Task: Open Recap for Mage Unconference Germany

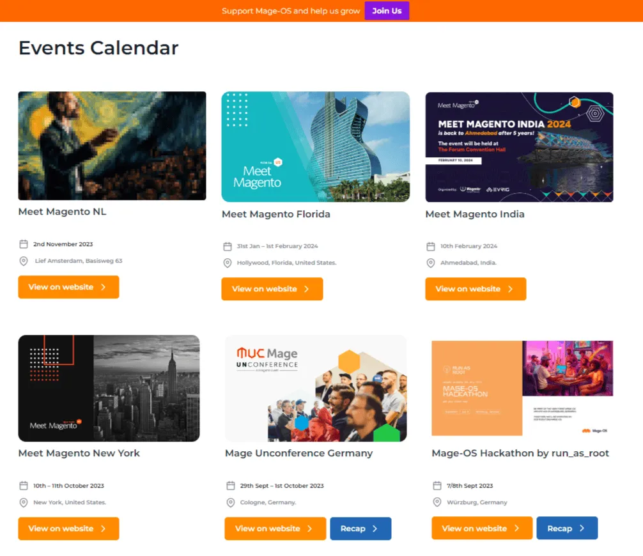Action: pos(360,529)
